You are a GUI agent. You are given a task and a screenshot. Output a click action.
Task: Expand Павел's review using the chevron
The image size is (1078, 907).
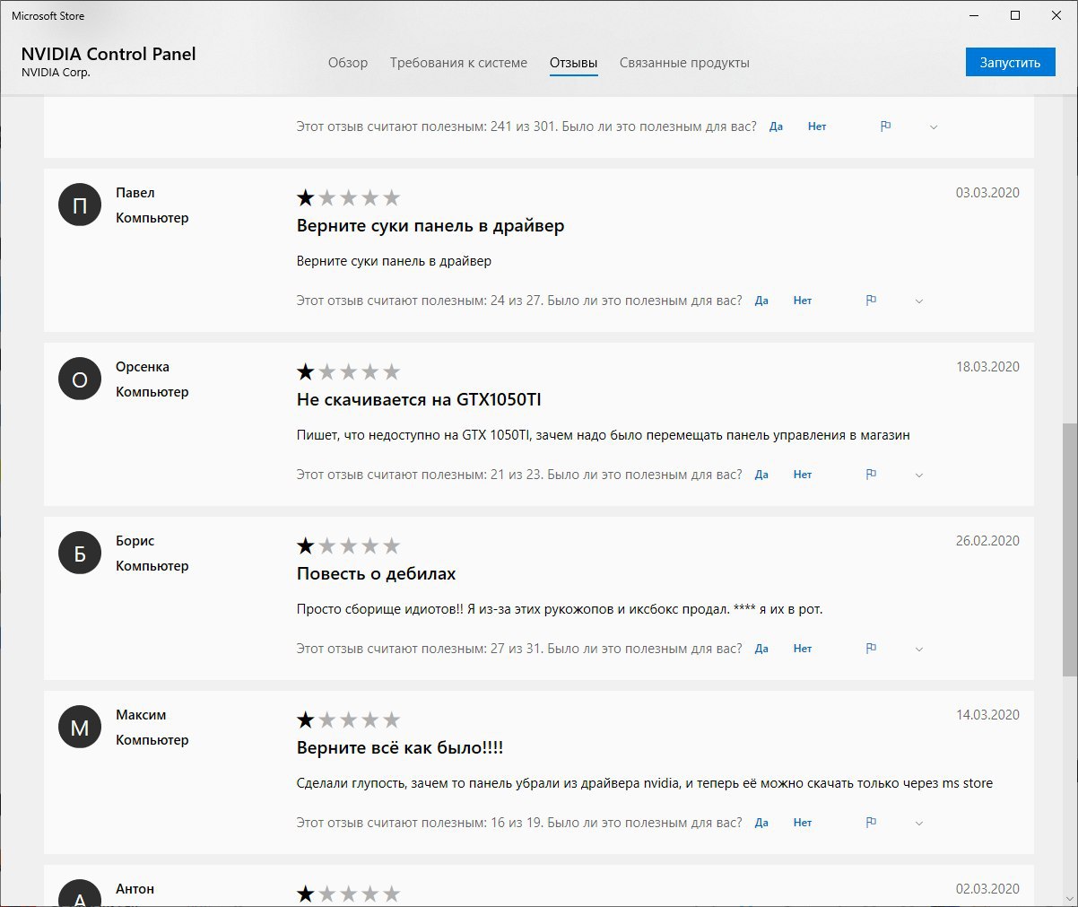pos(919,301)
